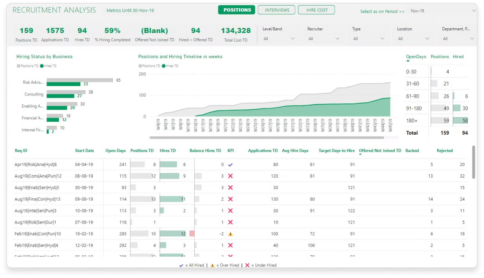Select the Positions tab button
The image size is (484, 278).
click(x=237, y=10)
